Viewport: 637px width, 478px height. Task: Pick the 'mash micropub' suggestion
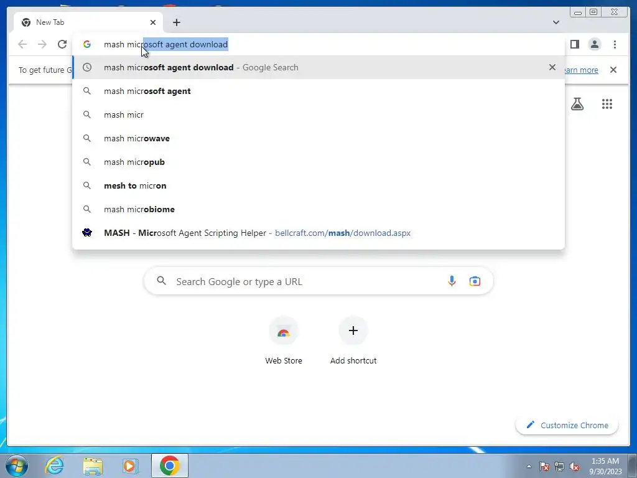(x=318, y=162)
